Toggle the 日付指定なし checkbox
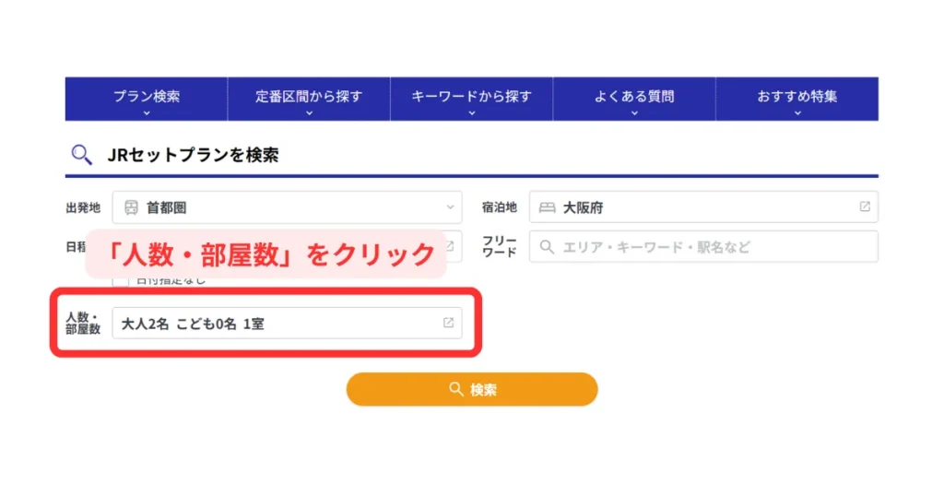The height and width of the screenshot is (496, 944). [121, 280]
